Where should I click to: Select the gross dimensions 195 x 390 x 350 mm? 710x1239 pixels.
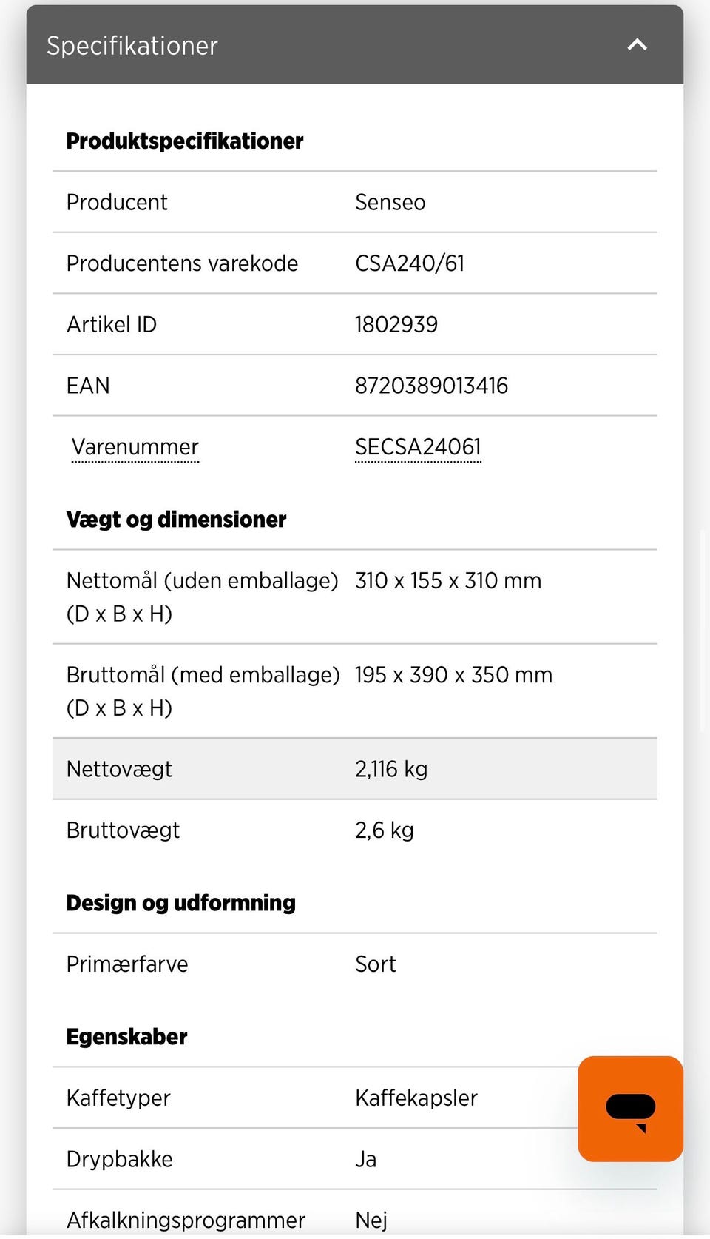tap(453, 675)
